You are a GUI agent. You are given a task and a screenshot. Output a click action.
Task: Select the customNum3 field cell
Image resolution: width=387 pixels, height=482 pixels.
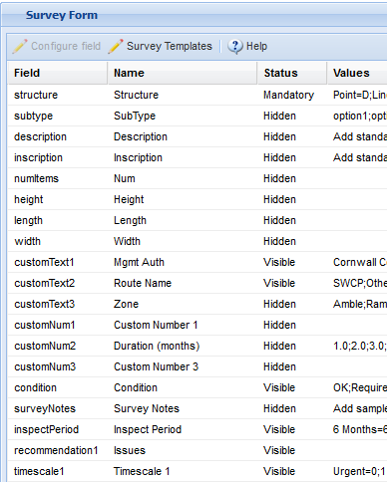coord(58,366)
